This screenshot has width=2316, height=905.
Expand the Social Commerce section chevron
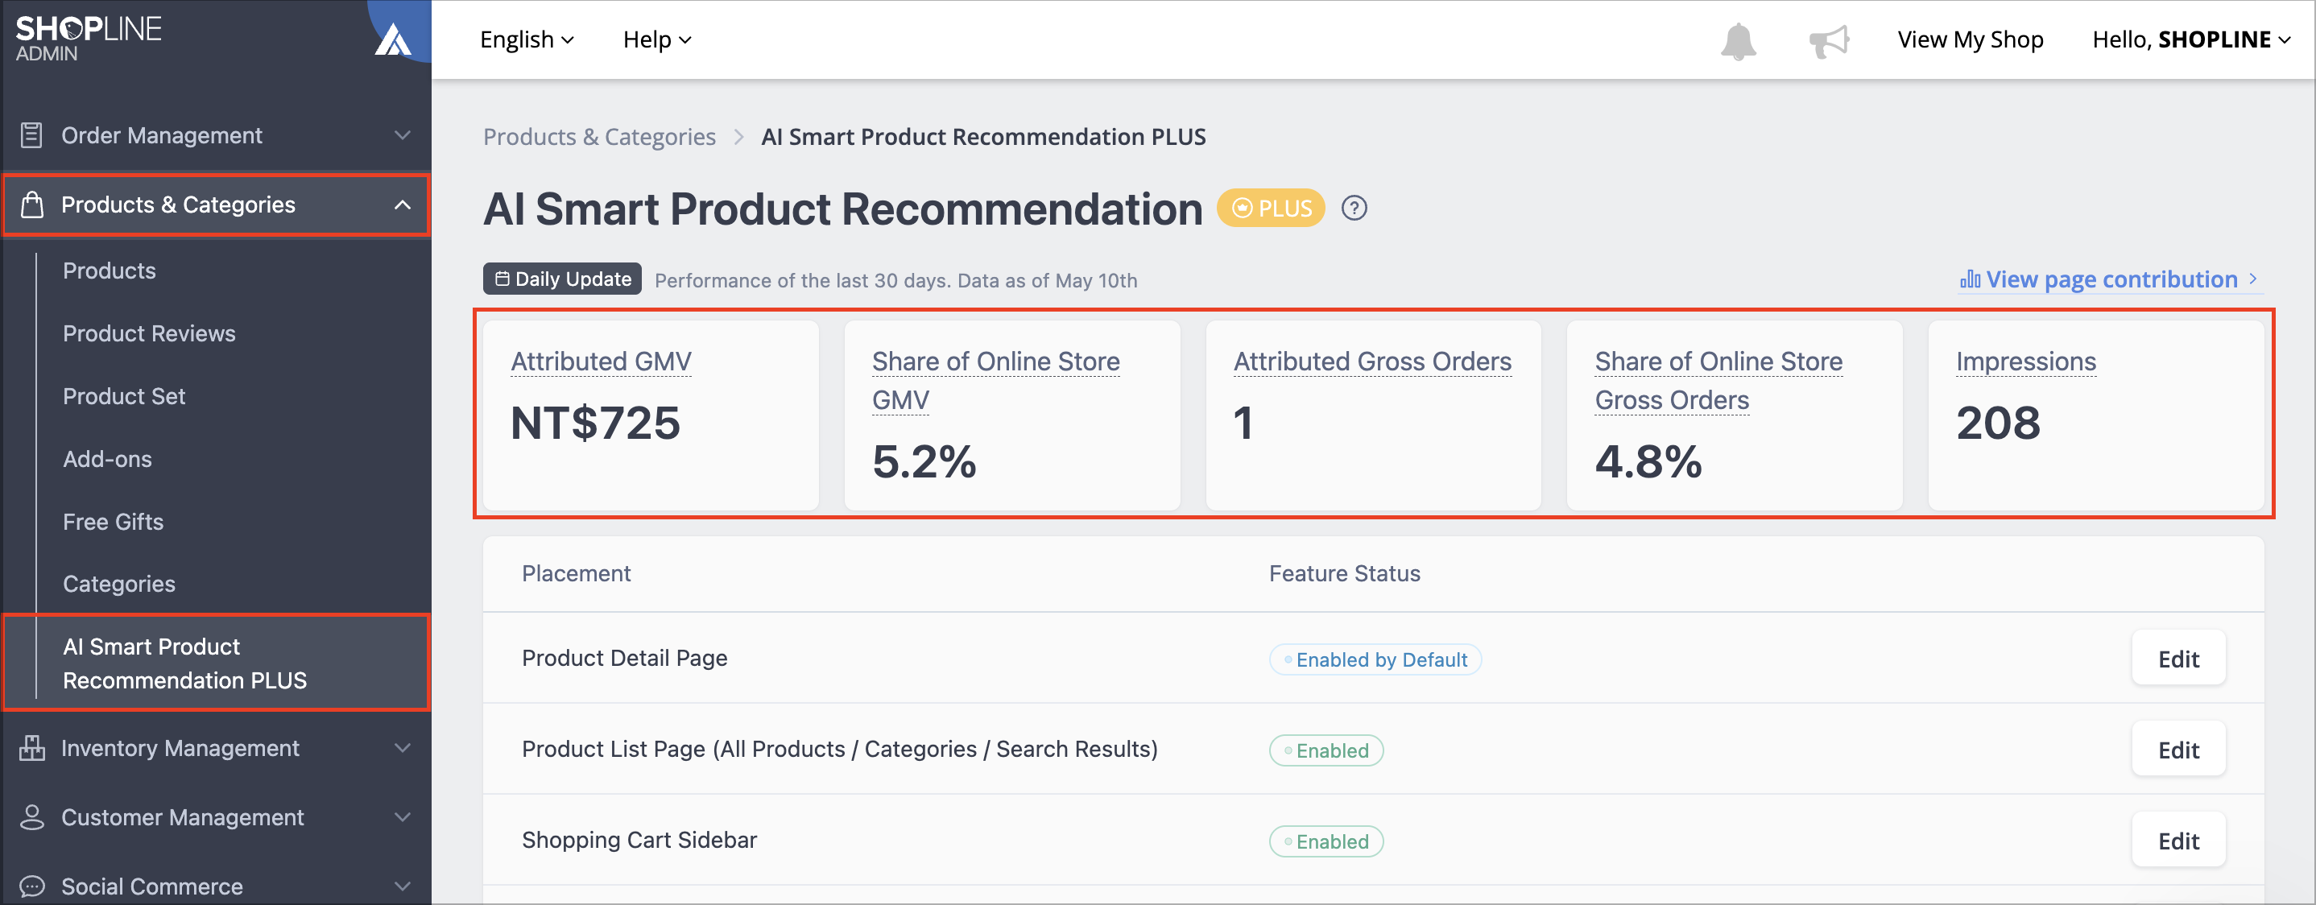tap(403, 886)
